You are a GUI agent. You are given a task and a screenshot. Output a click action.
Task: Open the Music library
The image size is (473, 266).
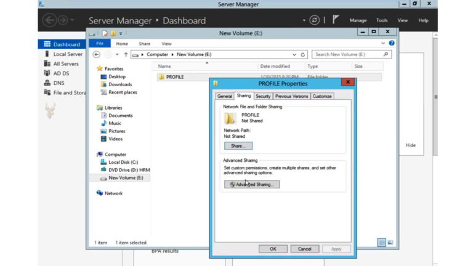point(115,123)
